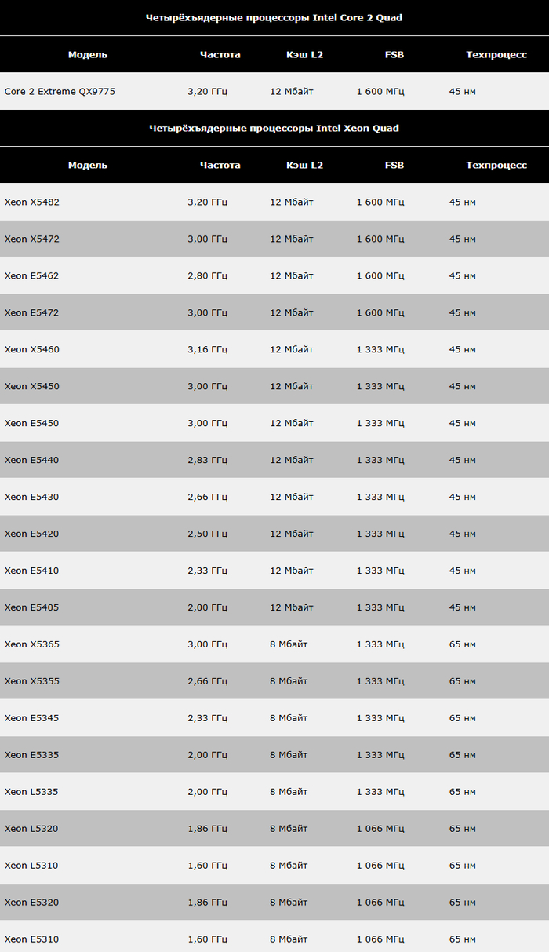
Task: Click the Xeon Quad table title
Action: pos(274,129)
